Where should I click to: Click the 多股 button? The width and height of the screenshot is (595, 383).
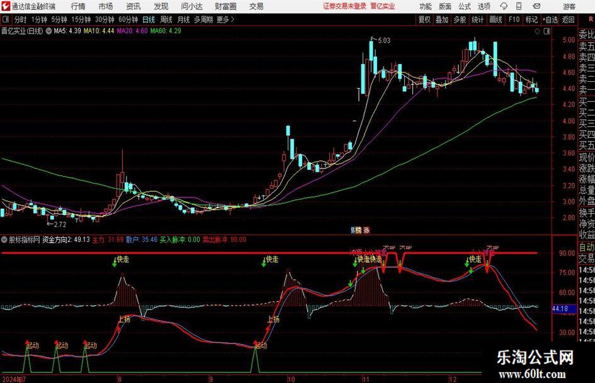(x=460, y=19)
